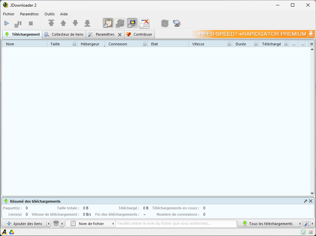This screenshot has height=236, width=316.
Task: Toggle silent mode window icon
Action: coord(144,23)
